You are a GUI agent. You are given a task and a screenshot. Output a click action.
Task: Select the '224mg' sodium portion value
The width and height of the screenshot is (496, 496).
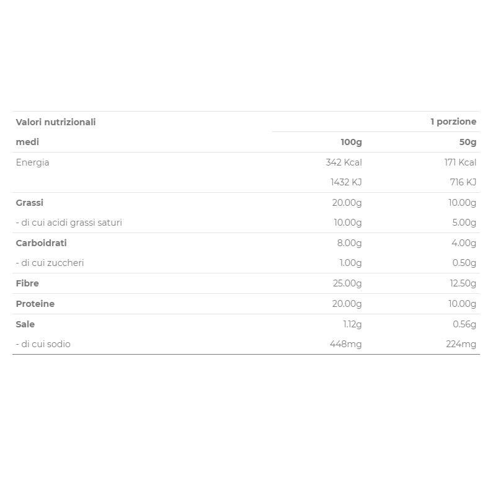coord(461,344)
